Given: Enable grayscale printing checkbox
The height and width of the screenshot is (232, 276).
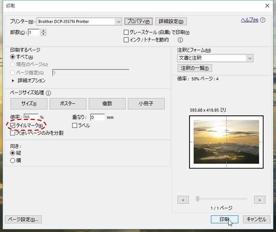Looking at the screenshot, I should (126, 32).
